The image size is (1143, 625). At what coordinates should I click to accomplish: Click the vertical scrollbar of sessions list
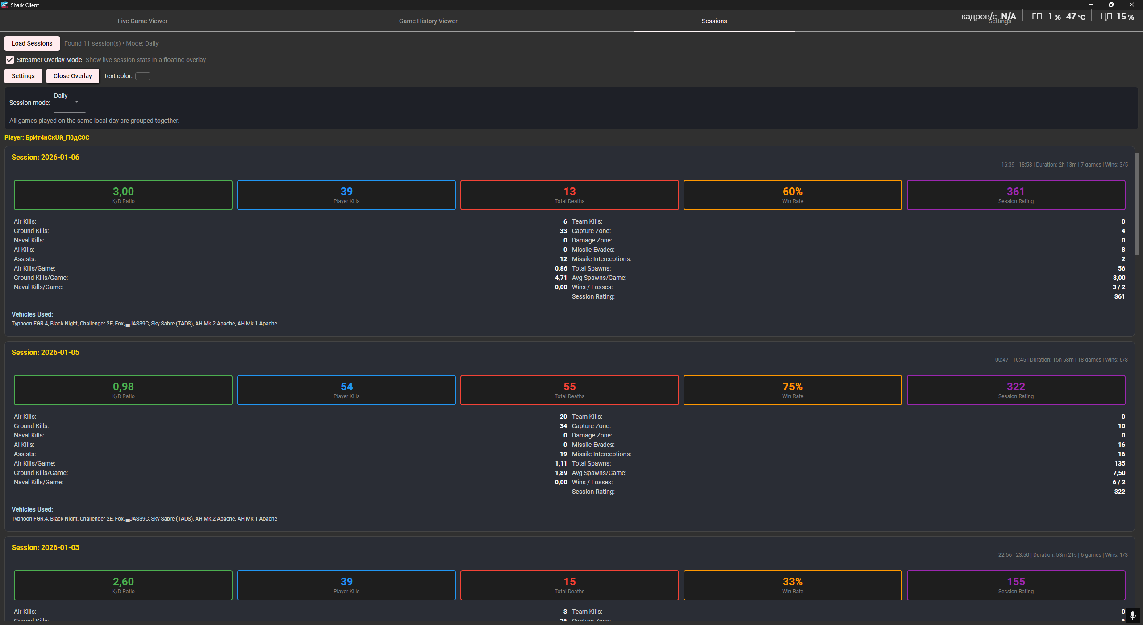pos(1136,204)
